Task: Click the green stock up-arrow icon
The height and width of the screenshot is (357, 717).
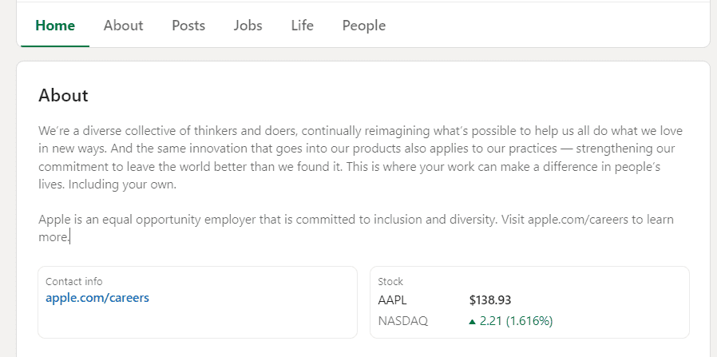Action: click(x=472, y=322)
